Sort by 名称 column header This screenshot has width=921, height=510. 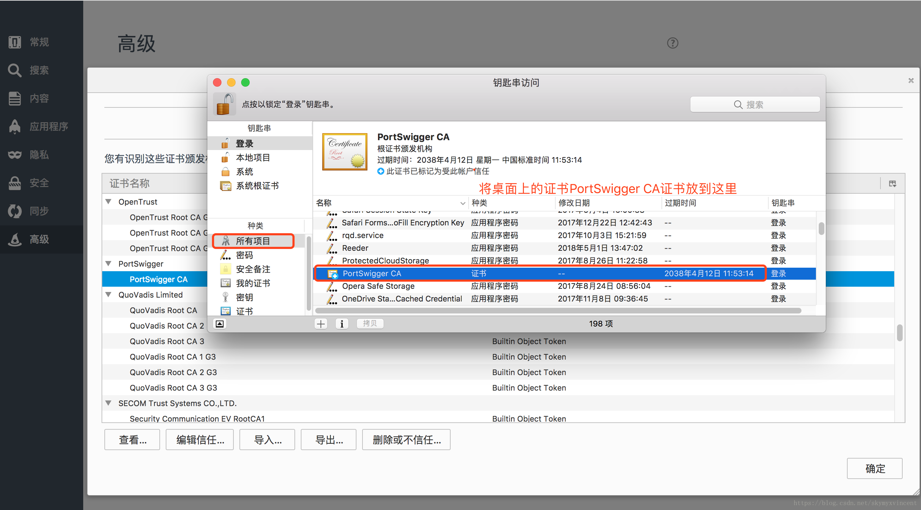coord(390,203)
